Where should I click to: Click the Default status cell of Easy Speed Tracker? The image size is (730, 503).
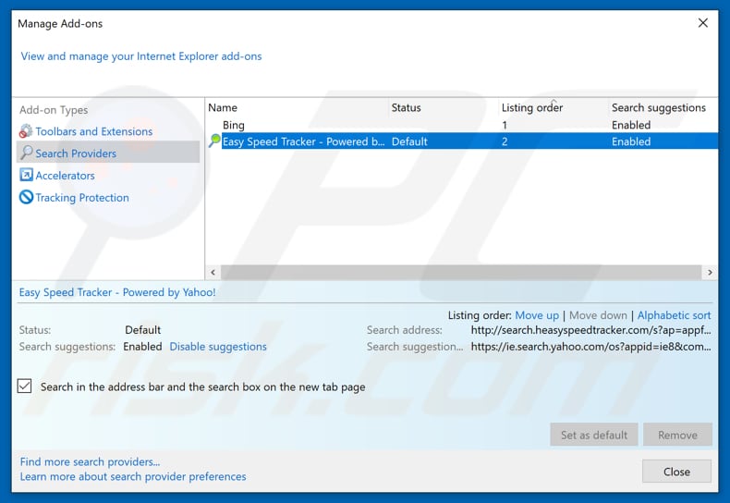click(x=409, y=141)
